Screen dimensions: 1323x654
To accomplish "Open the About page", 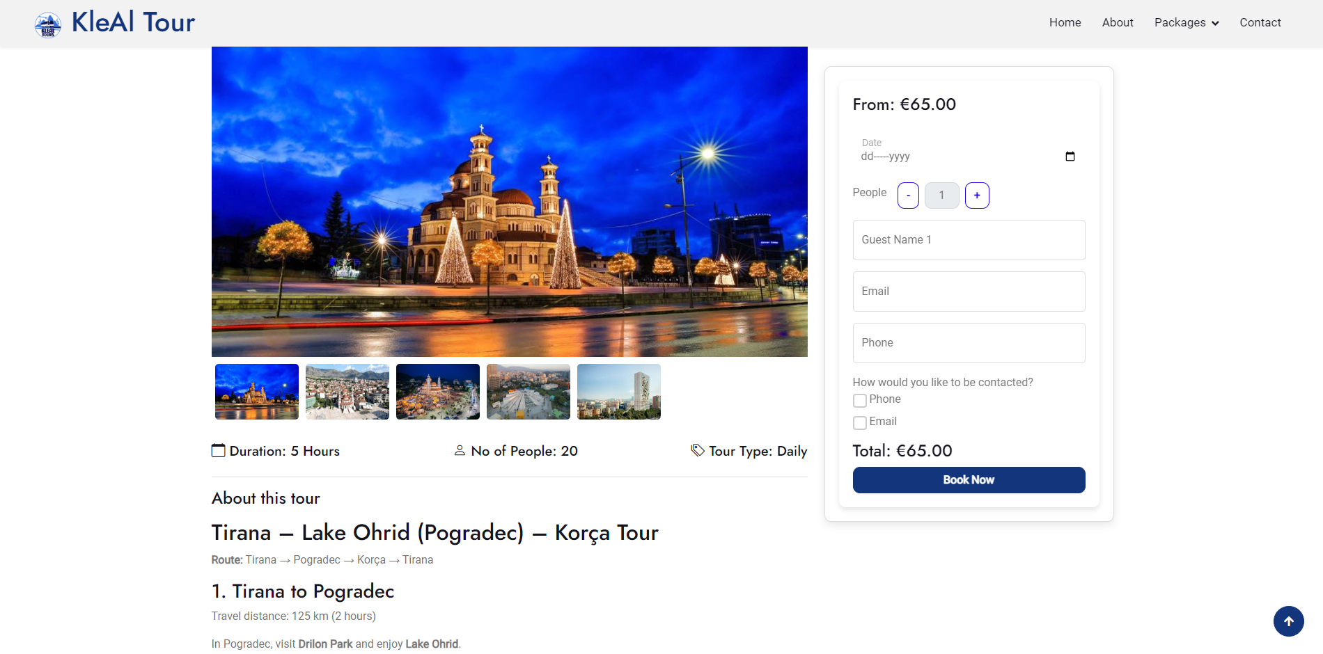I will point(1118,22).
